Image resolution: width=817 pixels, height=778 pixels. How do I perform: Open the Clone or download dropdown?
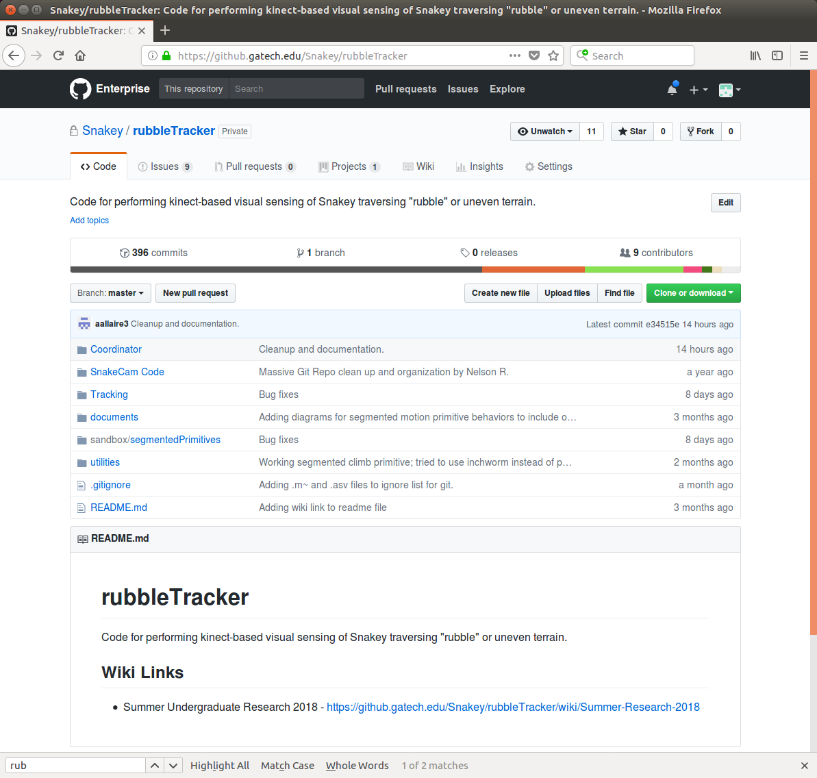click(x=693, y=293)
